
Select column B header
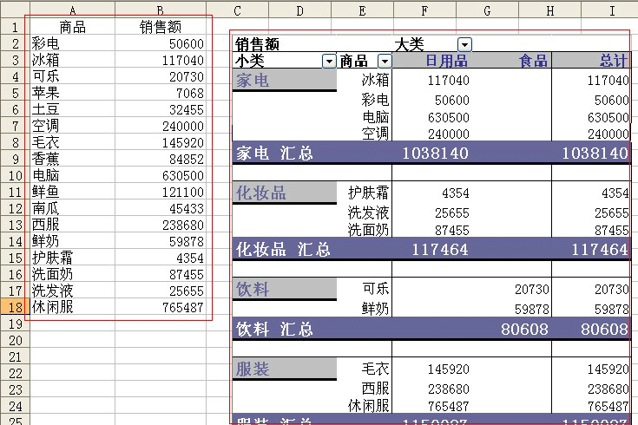(161, 10)
